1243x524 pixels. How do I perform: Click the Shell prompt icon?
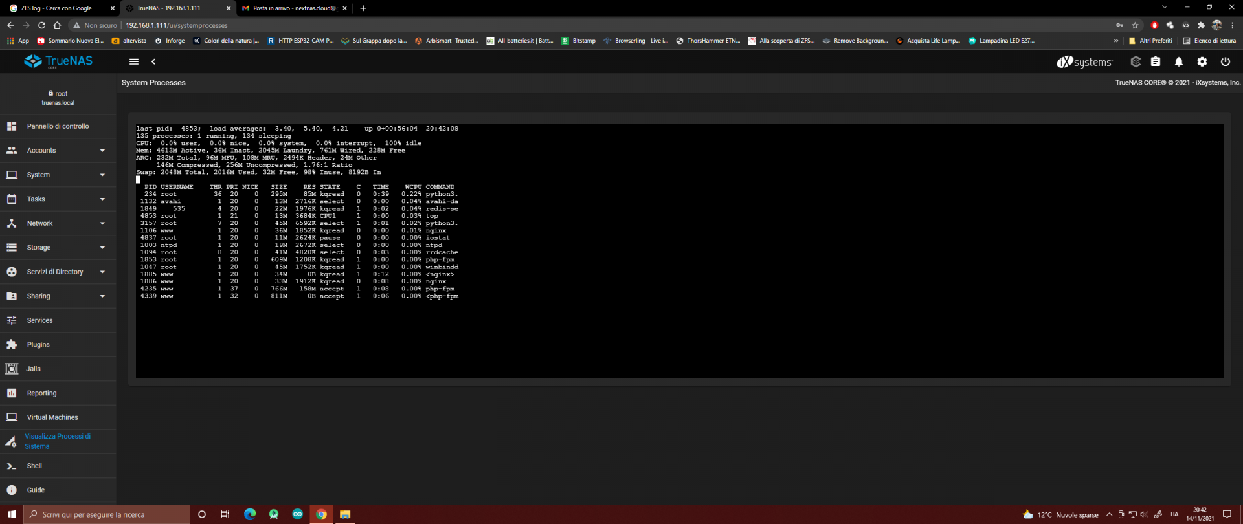point(12,466)
